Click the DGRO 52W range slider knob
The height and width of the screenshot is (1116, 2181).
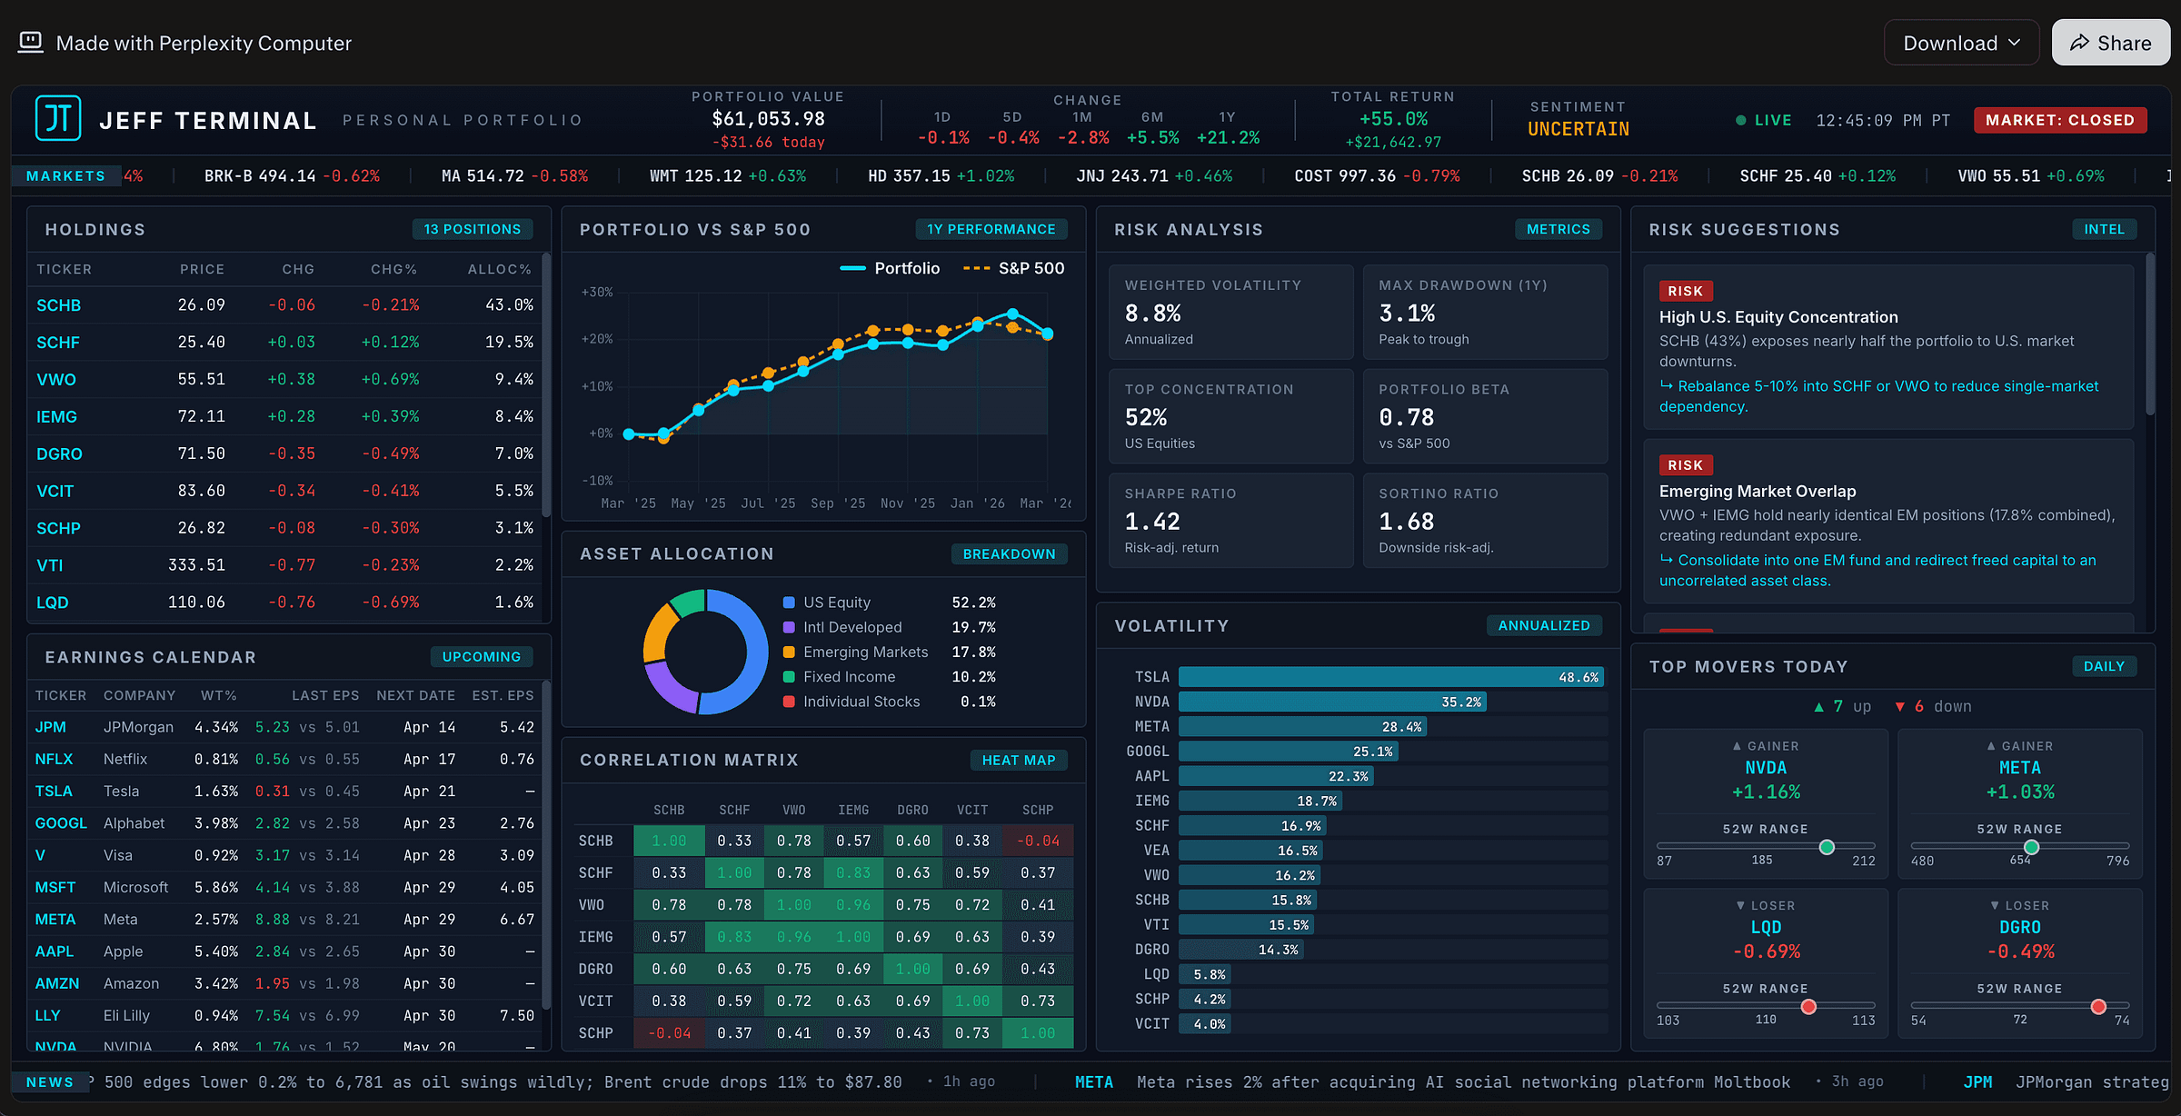pos(2098,1006)
